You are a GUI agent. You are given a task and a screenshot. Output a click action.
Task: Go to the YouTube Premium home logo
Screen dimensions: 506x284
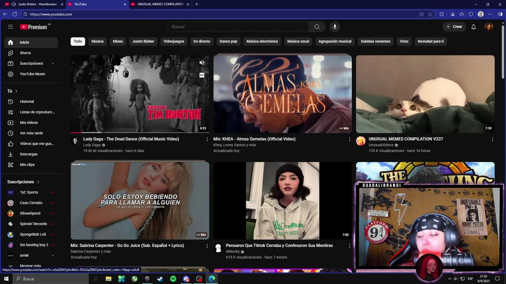tap(34, 27)
